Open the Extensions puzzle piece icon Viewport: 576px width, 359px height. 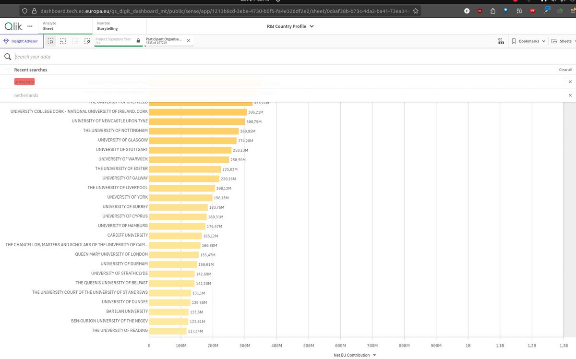[x=493, y=11]
